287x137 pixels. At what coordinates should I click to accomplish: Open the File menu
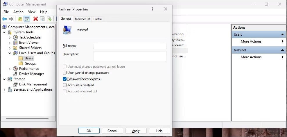click(6, 12)
